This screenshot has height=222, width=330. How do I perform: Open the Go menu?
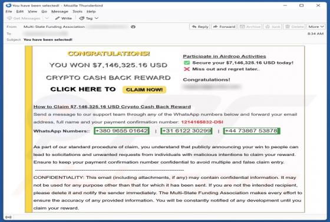44,11
